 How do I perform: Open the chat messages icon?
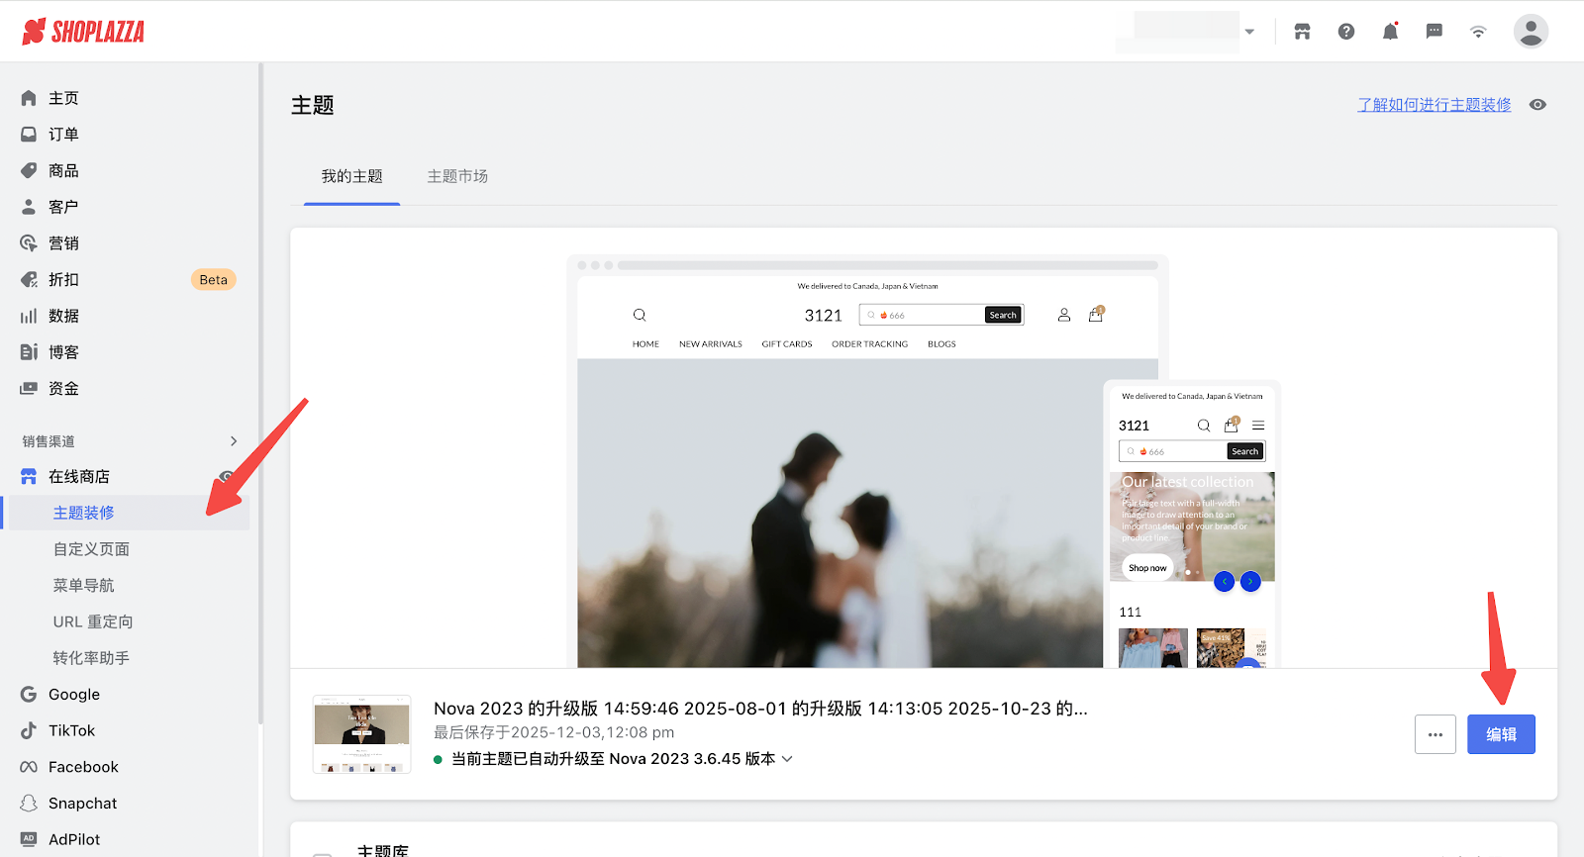tap(1434, 32)
